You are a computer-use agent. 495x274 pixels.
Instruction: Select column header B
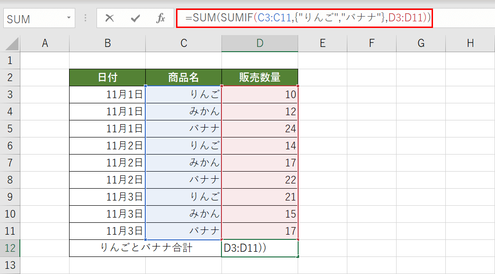click(107, 44)
